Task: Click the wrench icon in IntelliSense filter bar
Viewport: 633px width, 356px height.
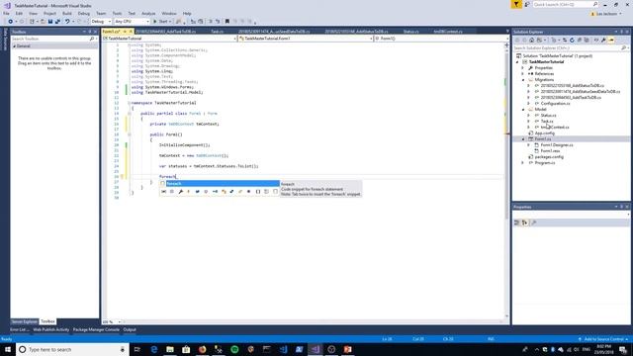Action: point(180,192)
